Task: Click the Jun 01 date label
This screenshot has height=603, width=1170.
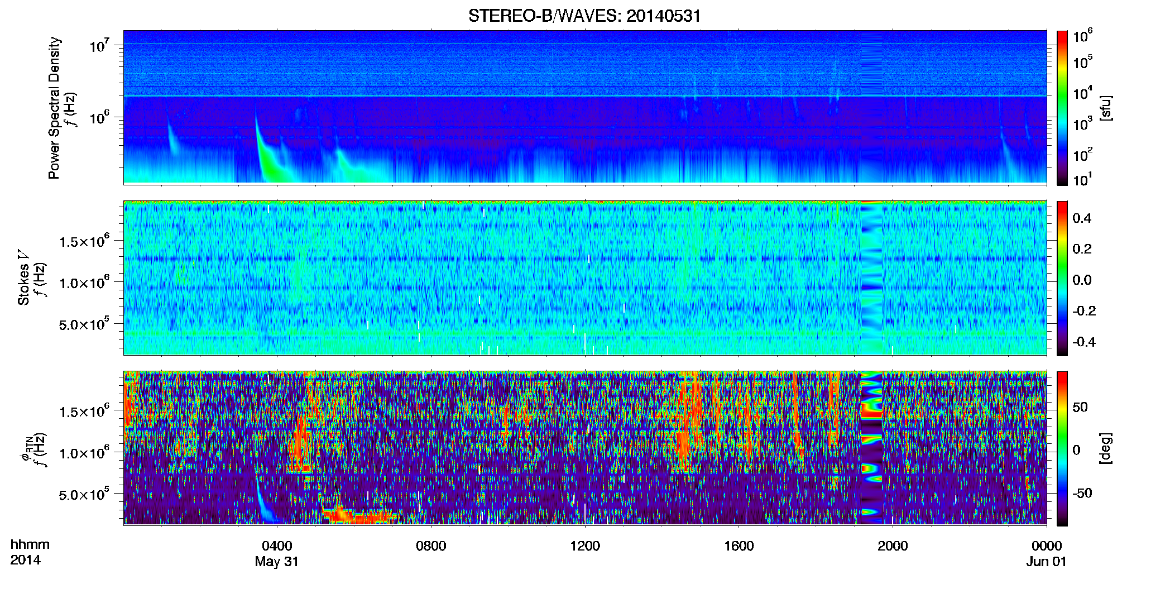Action: point(1047,562)
